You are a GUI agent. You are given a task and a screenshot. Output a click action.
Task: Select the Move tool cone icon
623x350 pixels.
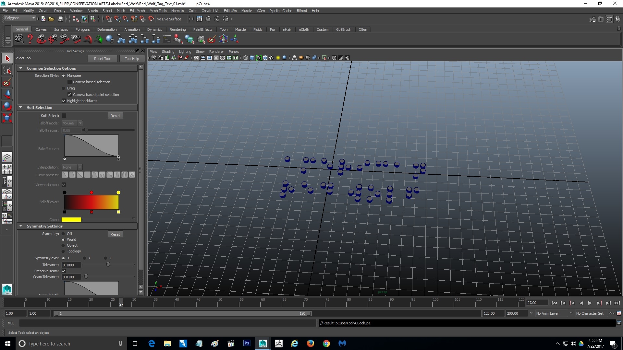pos(7,94)
